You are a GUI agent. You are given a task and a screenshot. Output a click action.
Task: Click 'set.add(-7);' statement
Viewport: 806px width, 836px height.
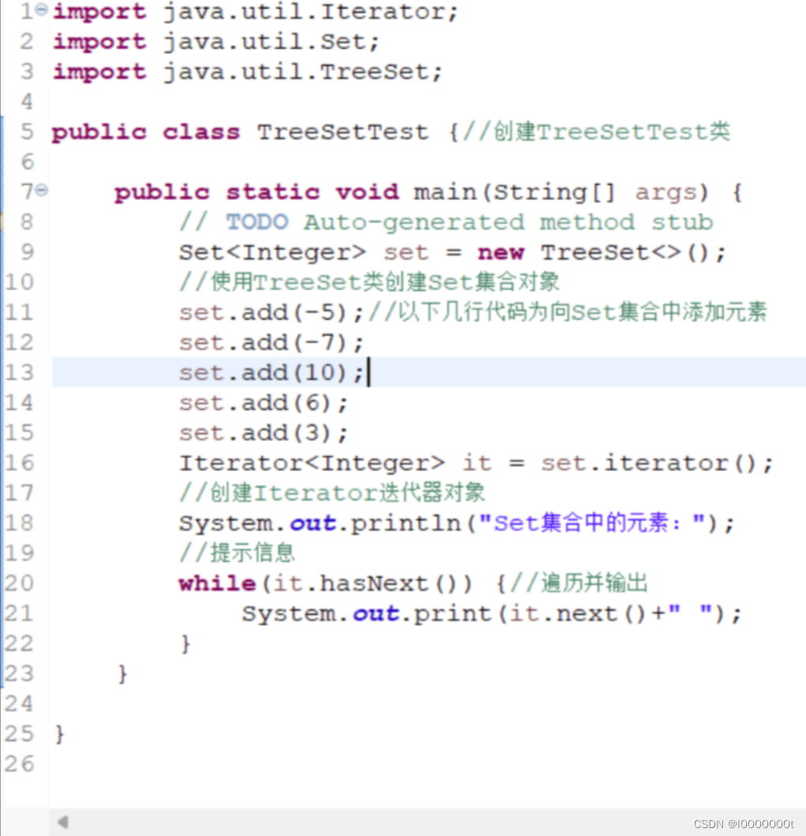(x=271, y=342)
